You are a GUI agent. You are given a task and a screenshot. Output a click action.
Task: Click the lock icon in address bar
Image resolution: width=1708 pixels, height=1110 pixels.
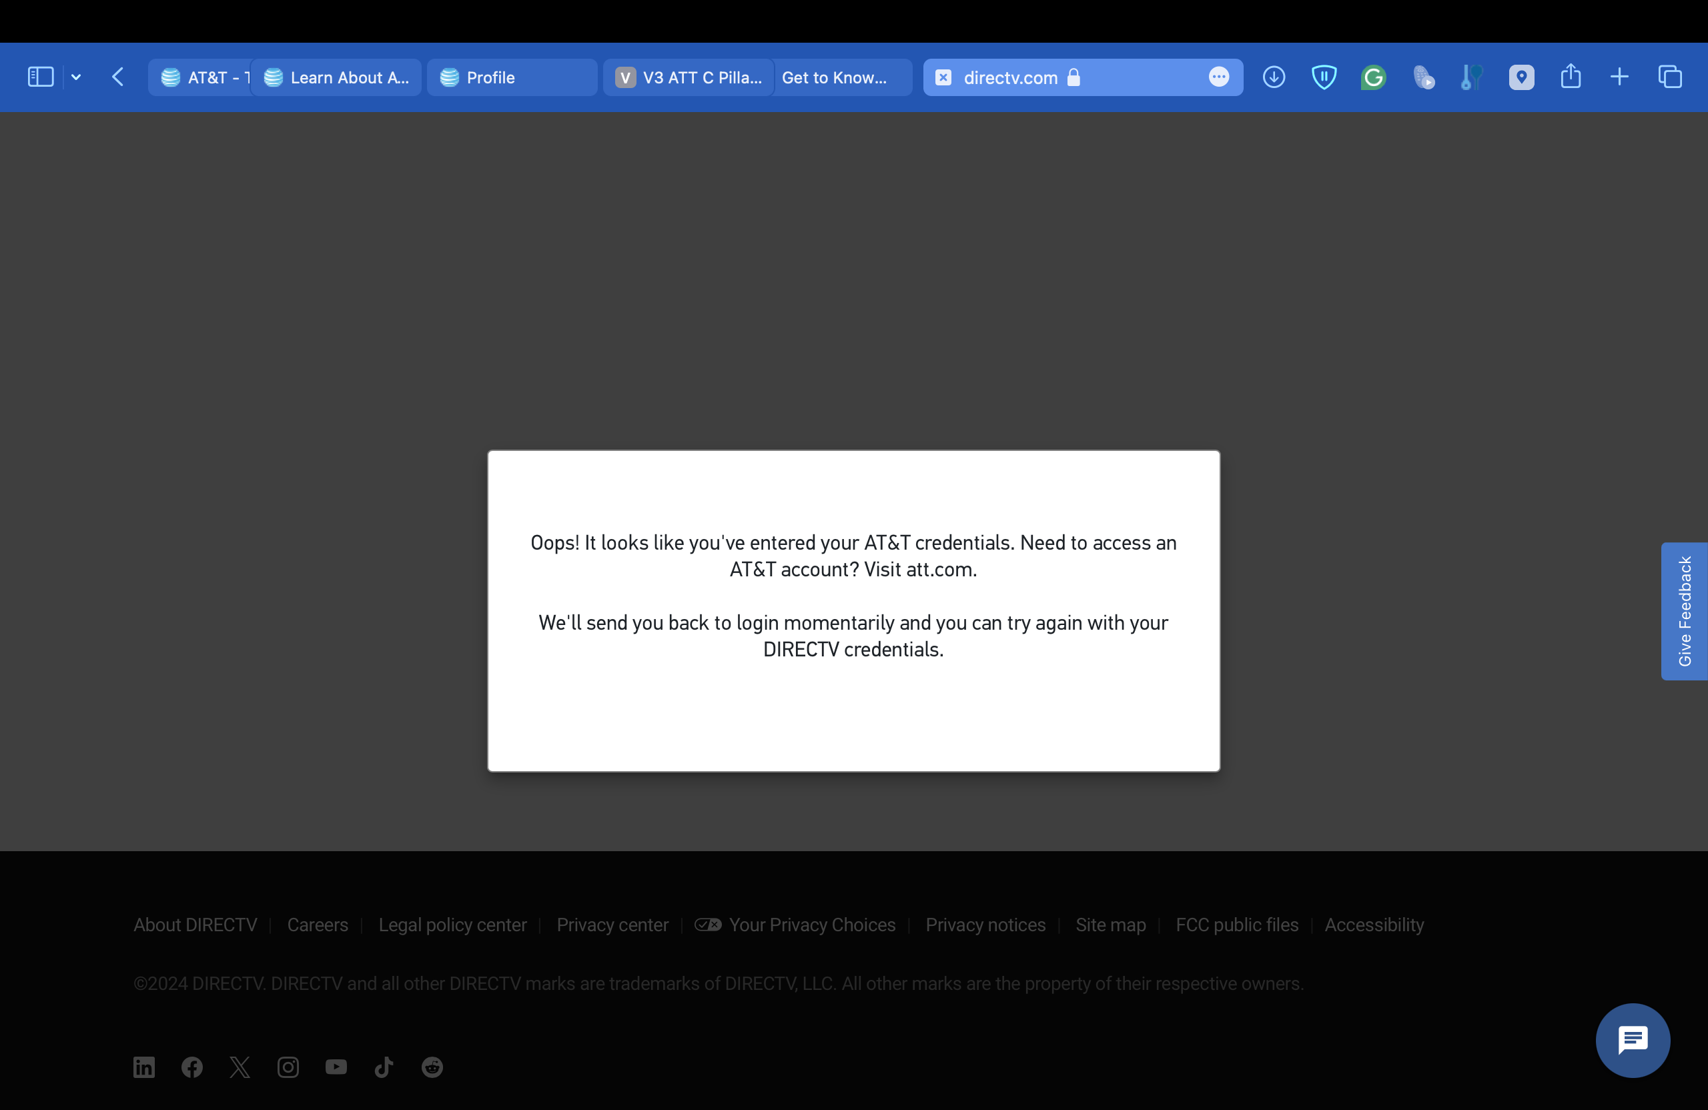1074,77
